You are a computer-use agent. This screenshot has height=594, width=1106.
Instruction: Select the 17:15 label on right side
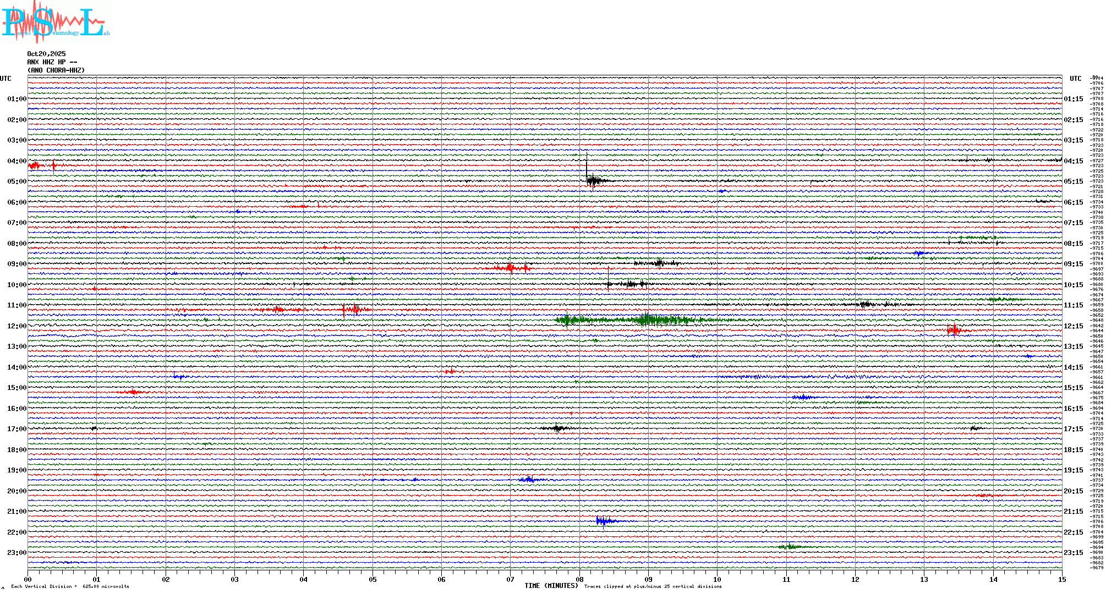click(1073, 429)
